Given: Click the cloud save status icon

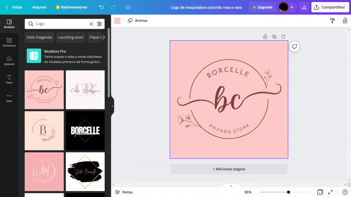Looking at the screenshot, I should (128, 7).
